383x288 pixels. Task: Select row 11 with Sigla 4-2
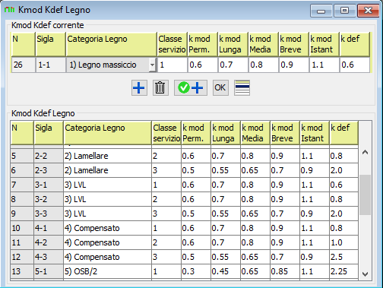(184, 242)
